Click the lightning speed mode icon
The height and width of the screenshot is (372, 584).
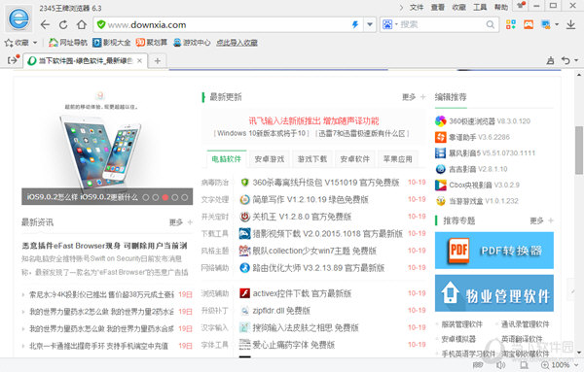355,25
